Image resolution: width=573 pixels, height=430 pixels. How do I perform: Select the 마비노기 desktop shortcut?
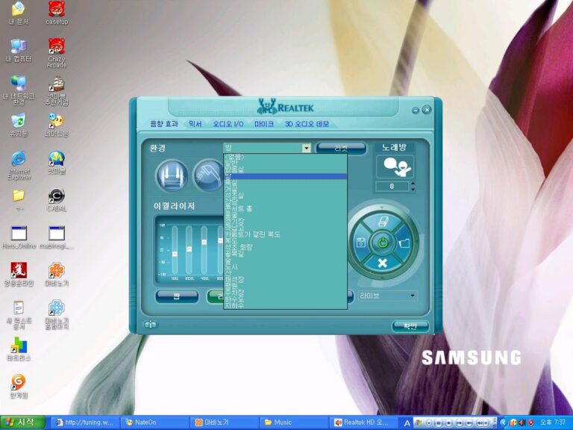(57, 274)
